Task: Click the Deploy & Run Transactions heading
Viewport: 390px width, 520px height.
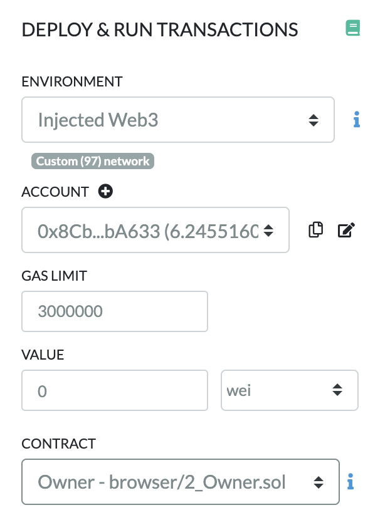Action: (159, 29)
